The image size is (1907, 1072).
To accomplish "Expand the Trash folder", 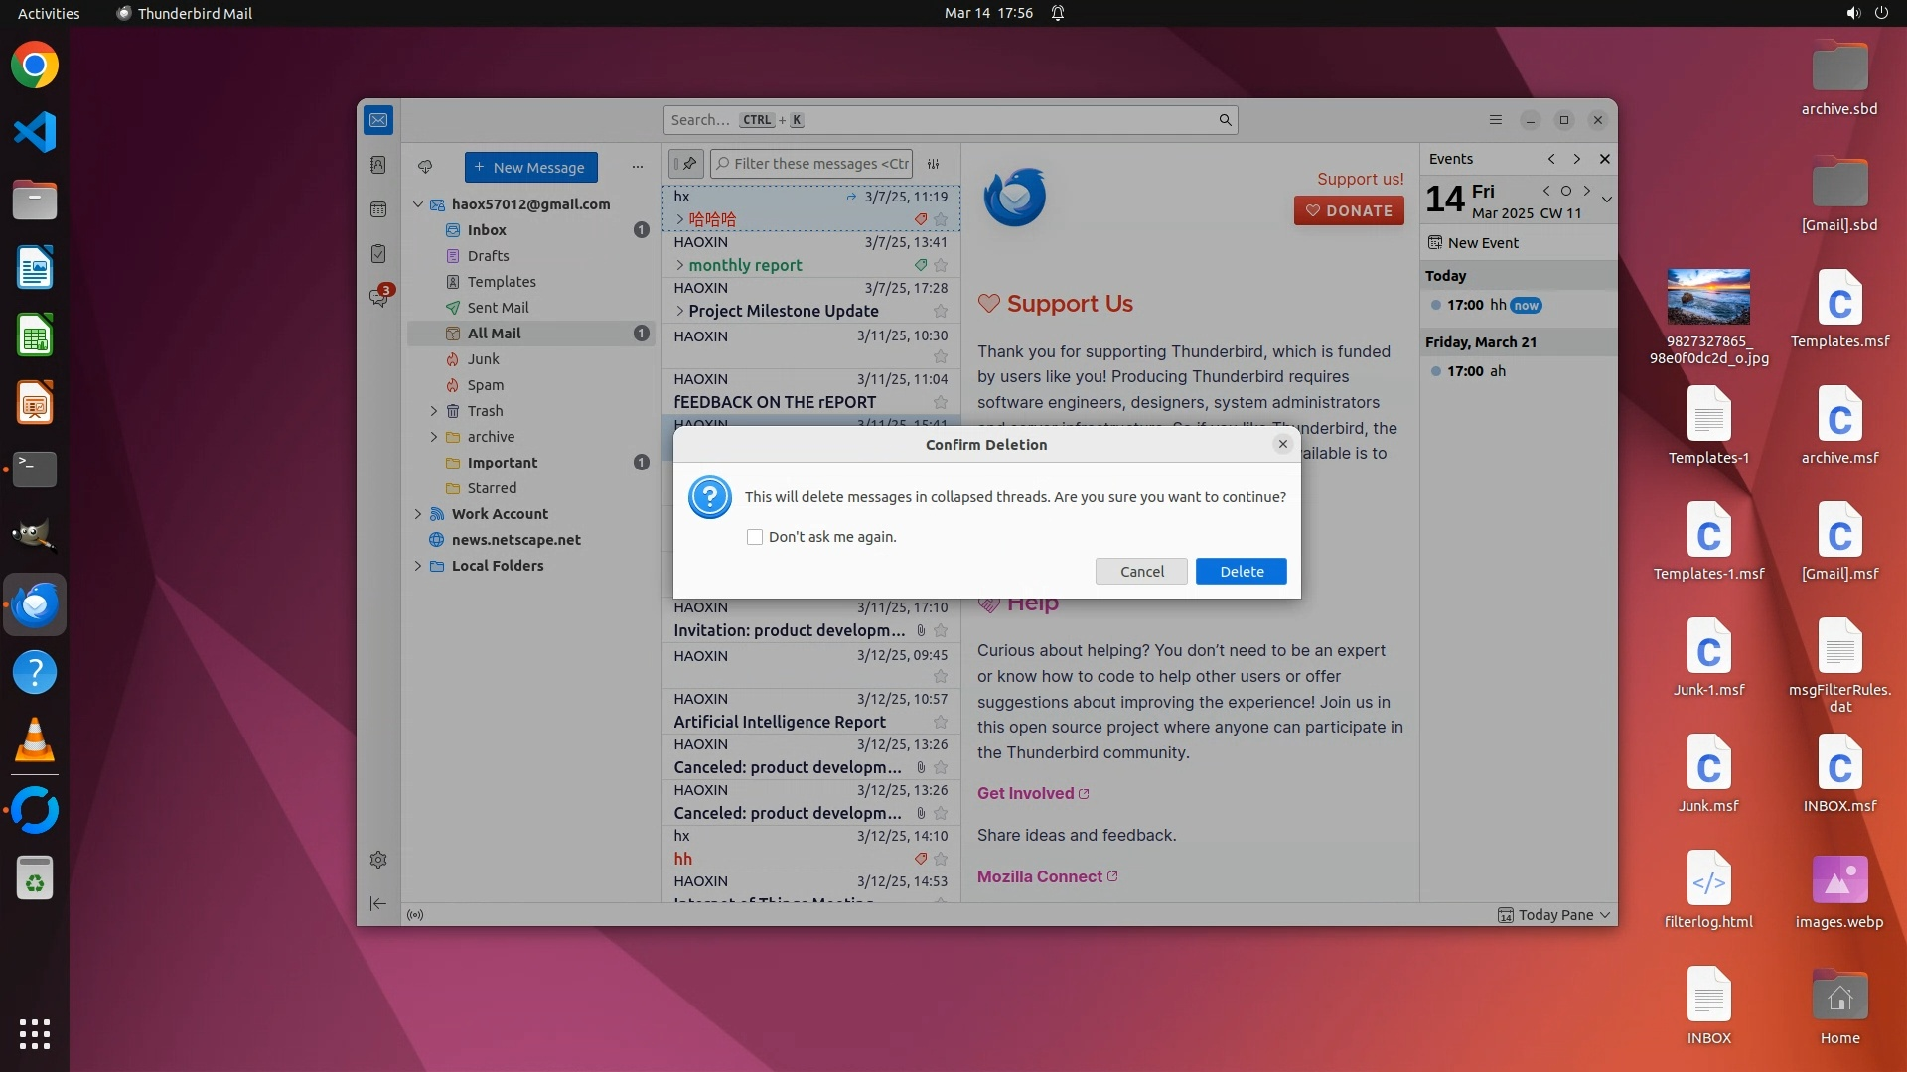I will tap(433, 411).
